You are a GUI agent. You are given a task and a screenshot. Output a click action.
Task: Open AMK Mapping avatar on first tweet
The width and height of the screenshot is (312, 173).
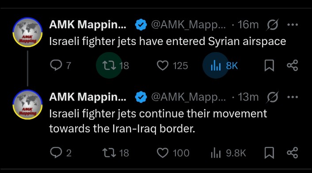(28, 32)
